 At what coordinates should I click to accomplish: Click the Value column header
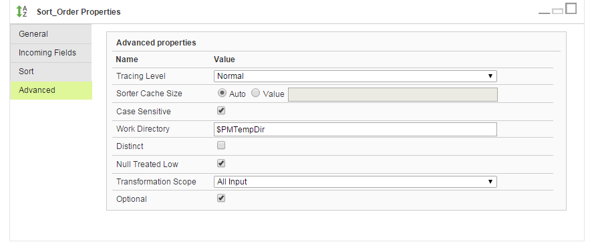click(225, 59)
